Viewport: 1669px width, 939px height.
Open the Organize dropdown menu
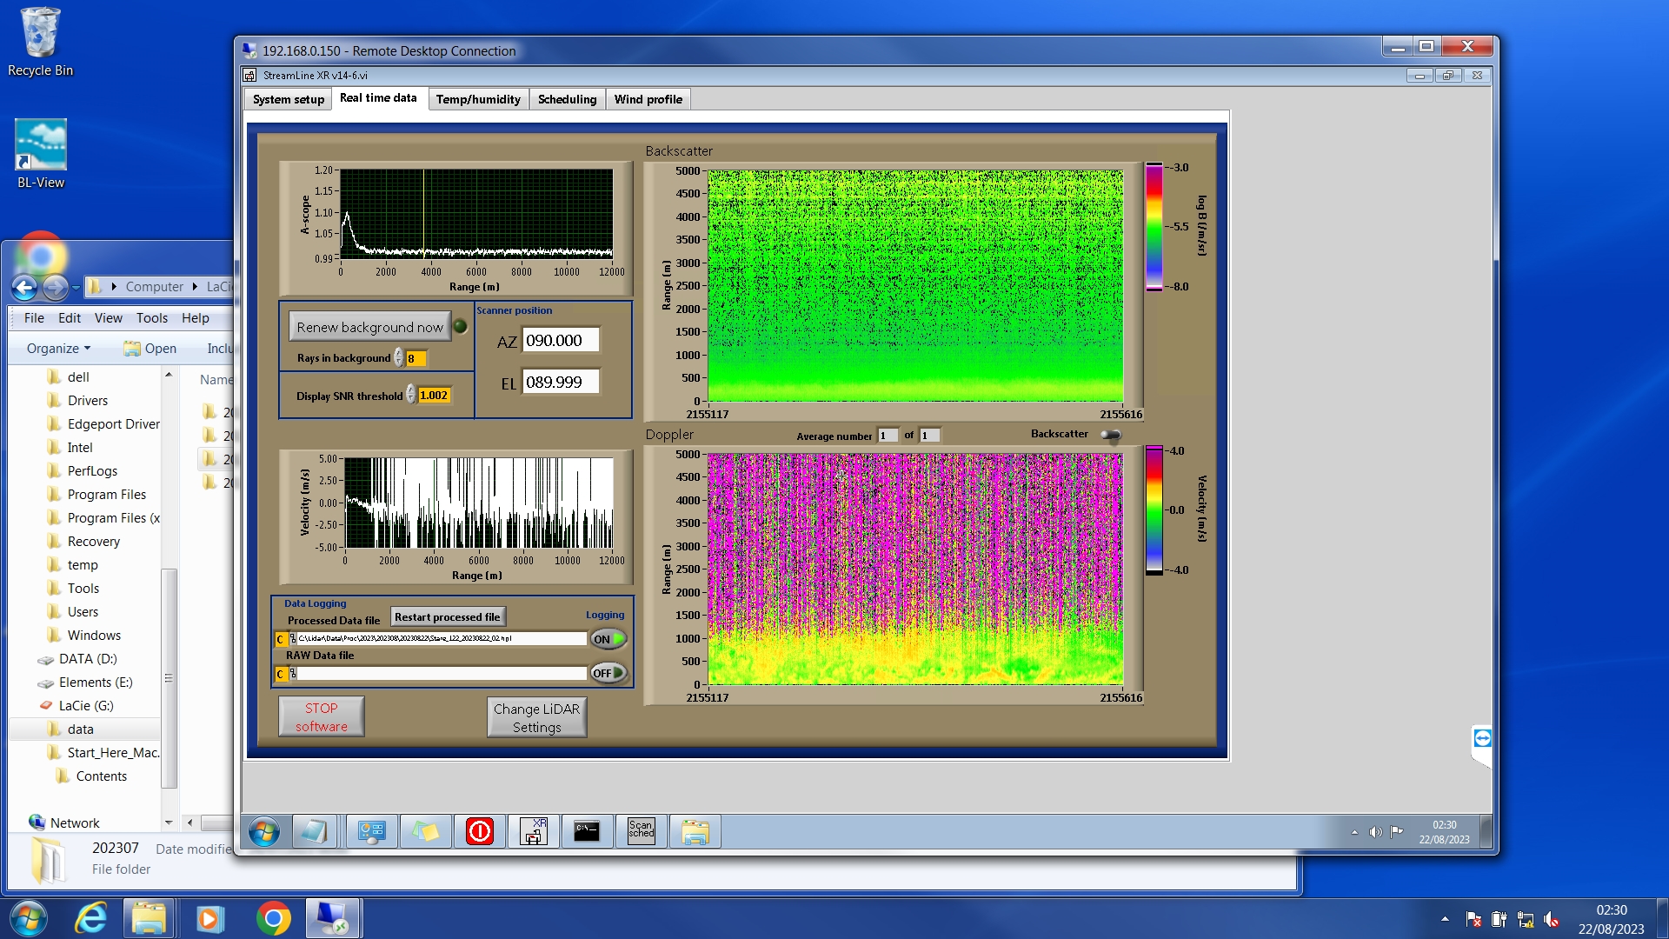[58, 349]
